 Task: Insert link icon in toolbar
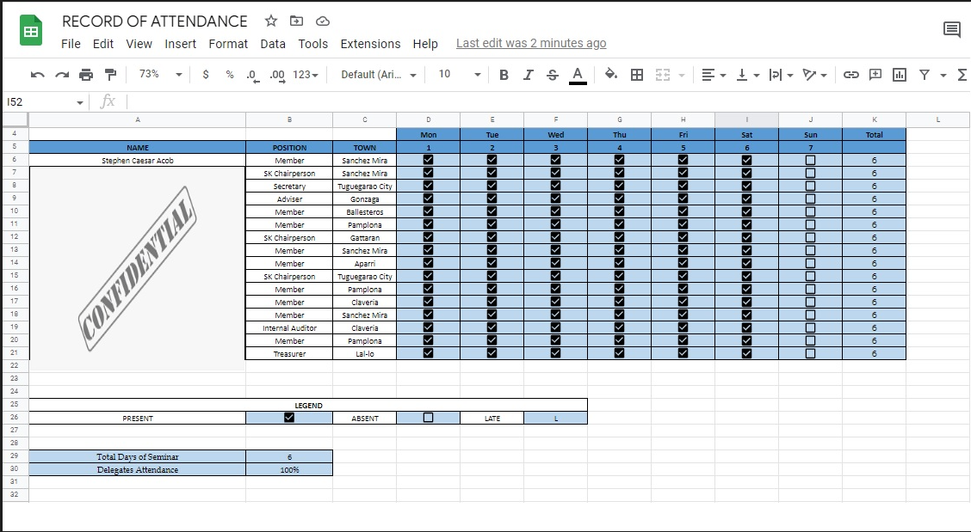(850, 75)
